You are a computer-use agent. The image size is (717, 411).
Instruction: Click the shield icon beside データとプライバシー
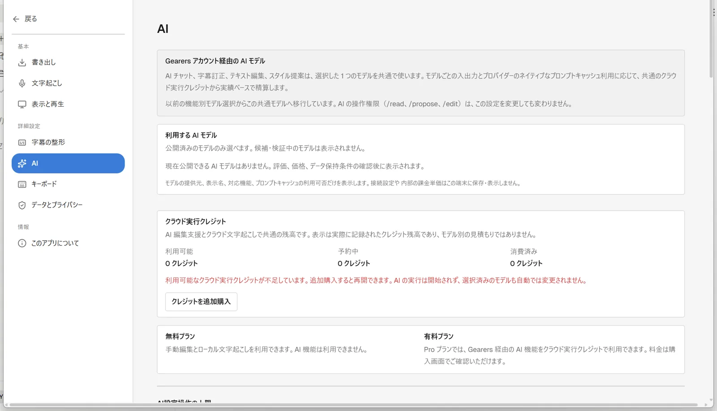click(22, 205)
